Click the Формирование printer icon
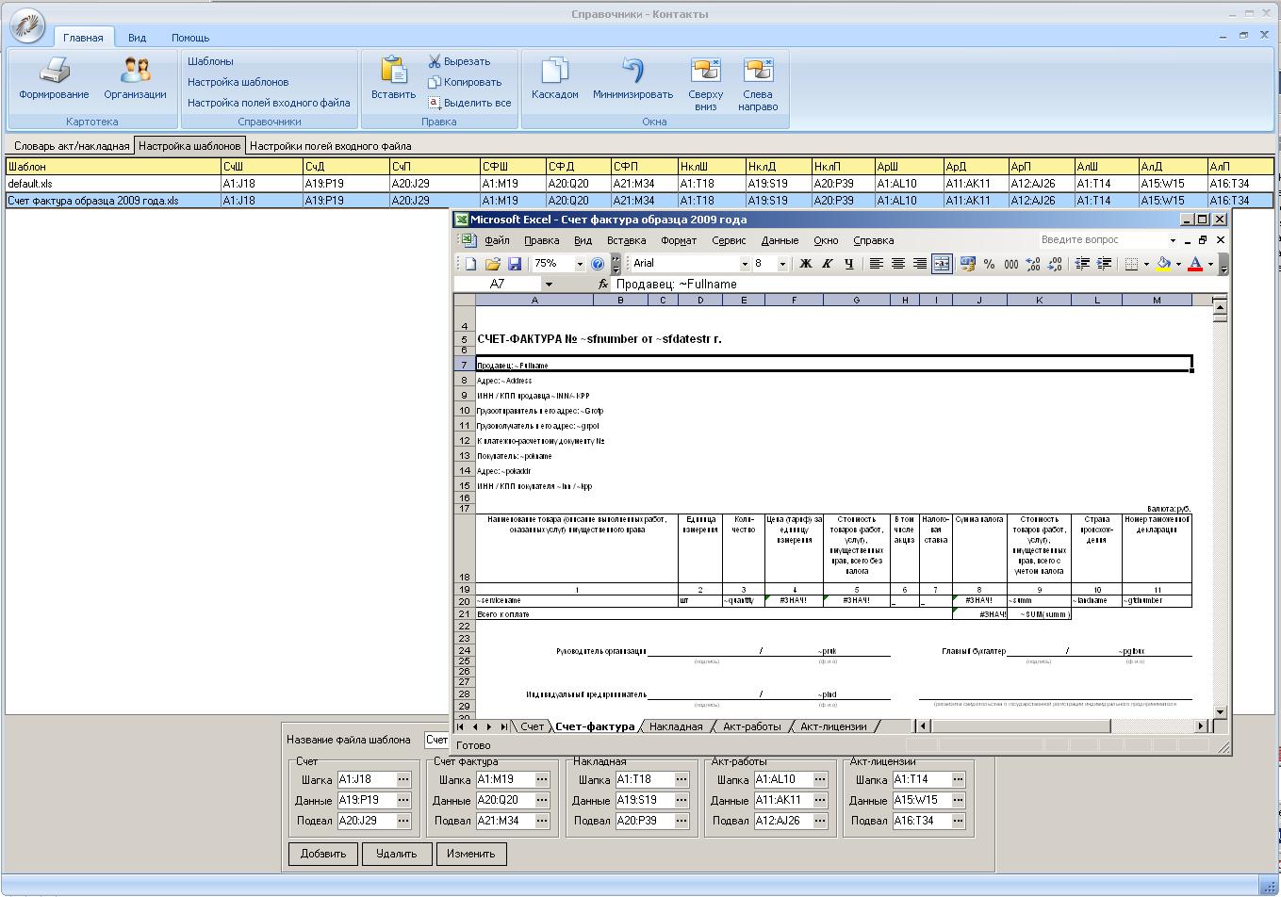Image resolution: width=1281 pixels, height=897 pixels. [54, 71]
